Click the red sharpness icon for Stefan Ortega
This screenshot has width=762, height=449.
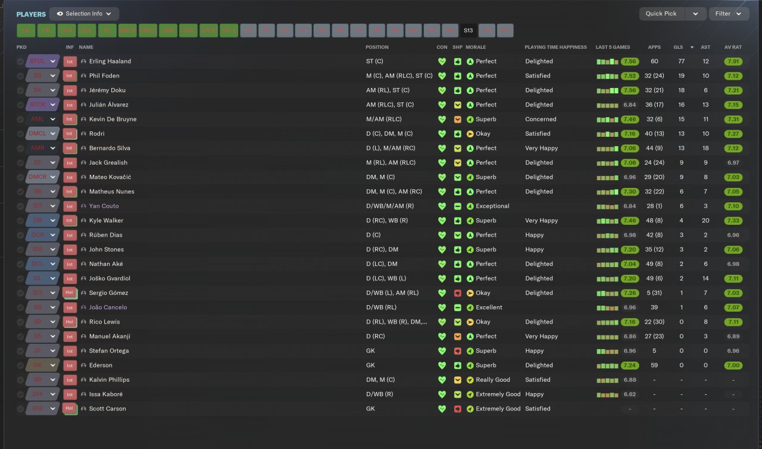click(457, 351)
